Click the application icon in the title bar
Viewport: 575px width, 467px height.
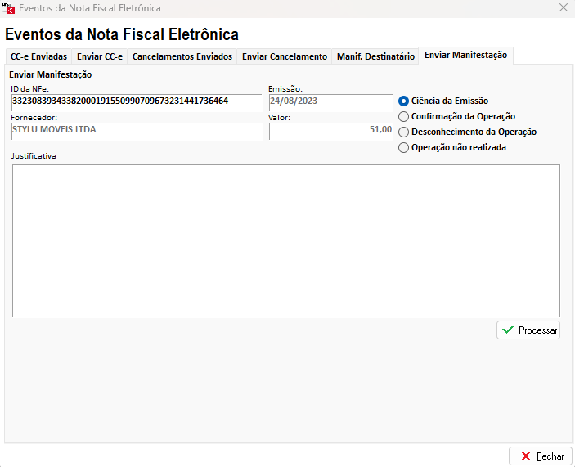tap(9, 8)
